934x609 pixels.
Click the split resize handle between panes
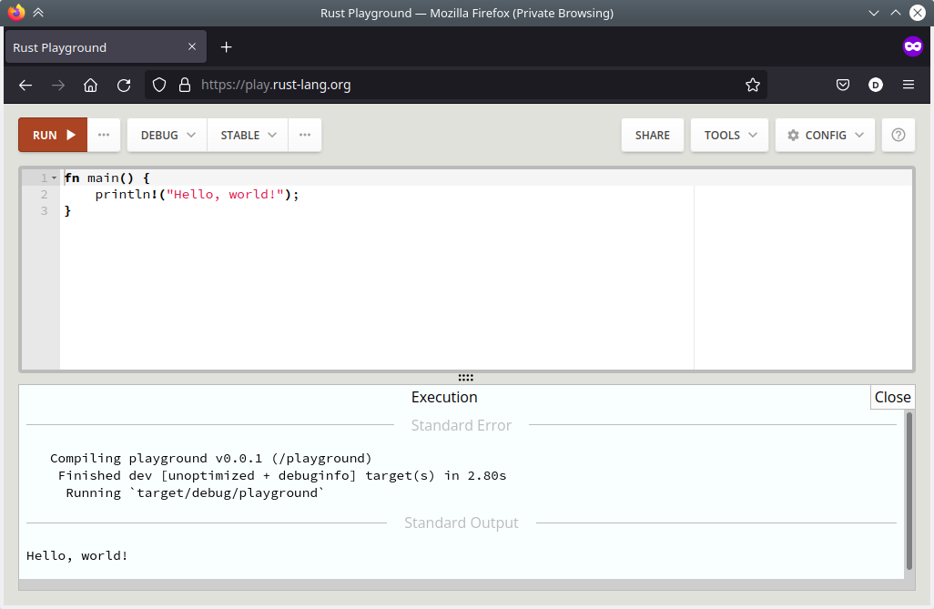click(x=466, y=378)
